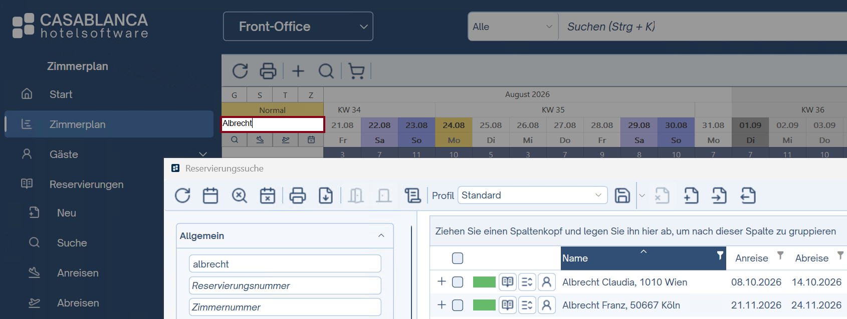This screenshot has width=847, height=319.
Task: Select Suche under Reservierungen
Action: pos(72,243)
